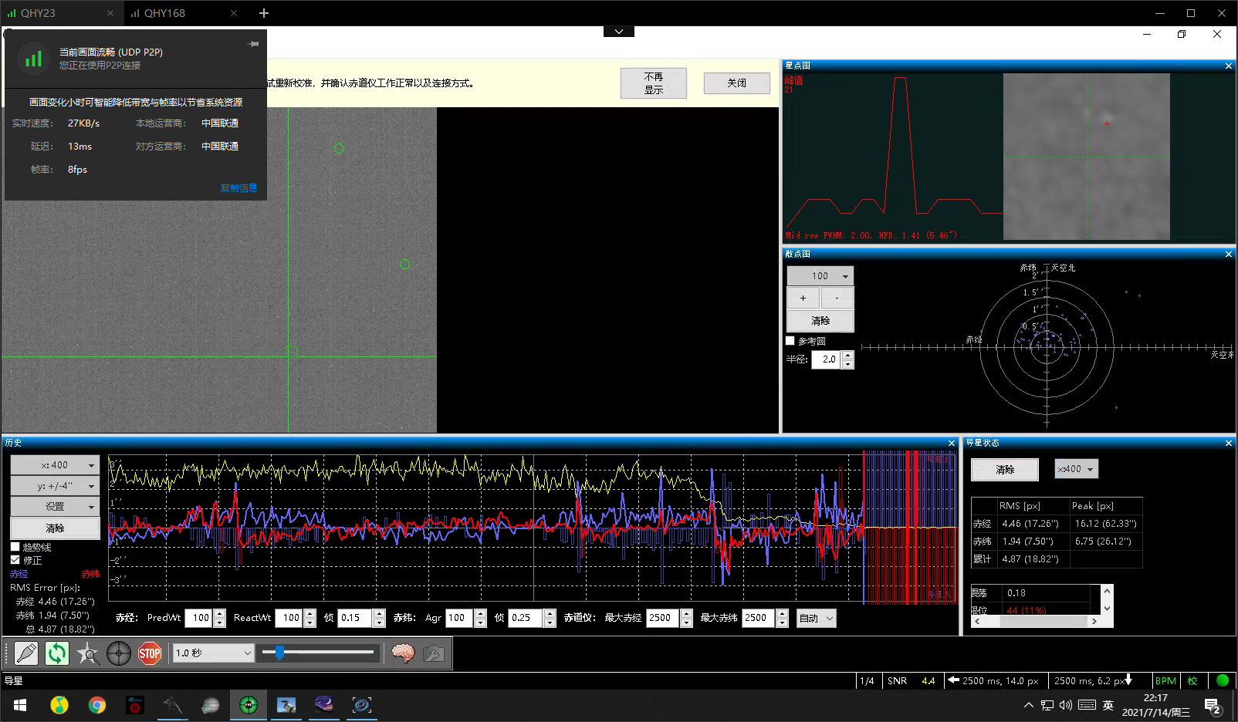This screenshot has width=1238, height=722.
Task: Open the x: 400 history scale dropdown
Action: click(55, 465)
